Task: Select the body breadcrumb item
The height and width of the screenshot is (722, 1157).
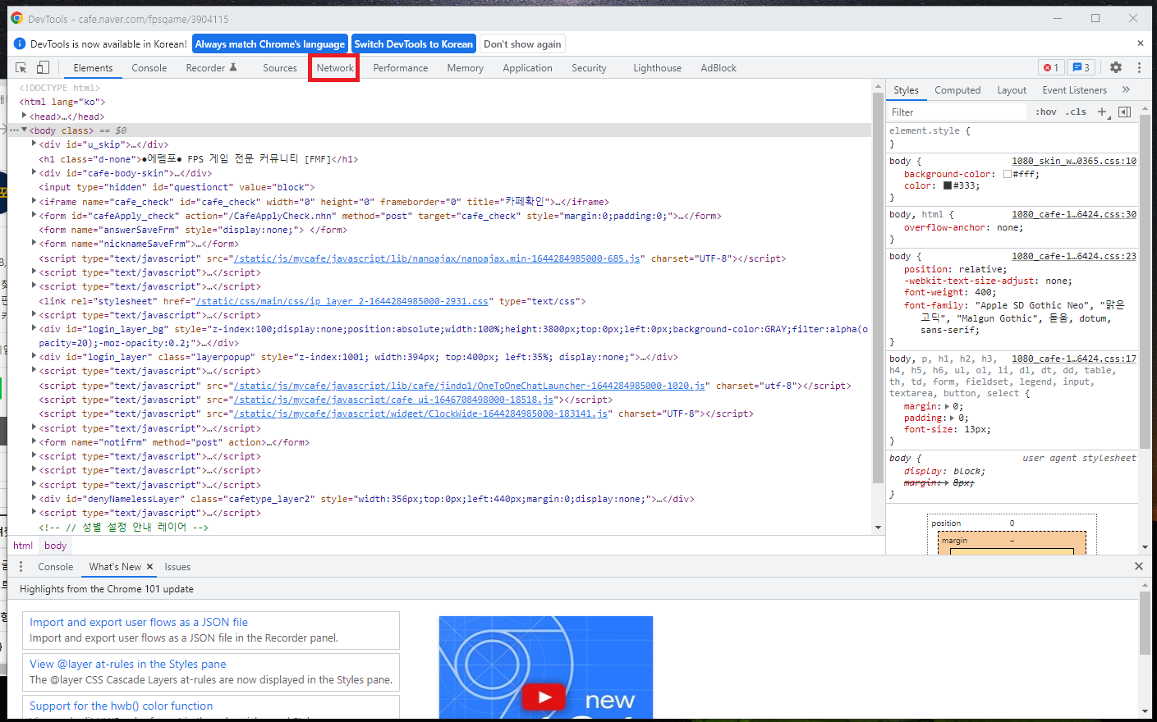Action: [56, 546]
